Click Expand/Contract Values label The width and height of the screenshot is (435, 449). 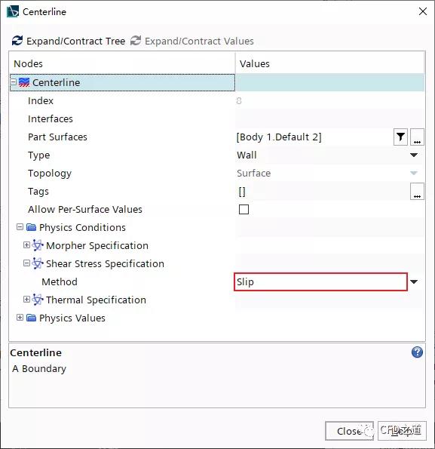click(199, 41)
